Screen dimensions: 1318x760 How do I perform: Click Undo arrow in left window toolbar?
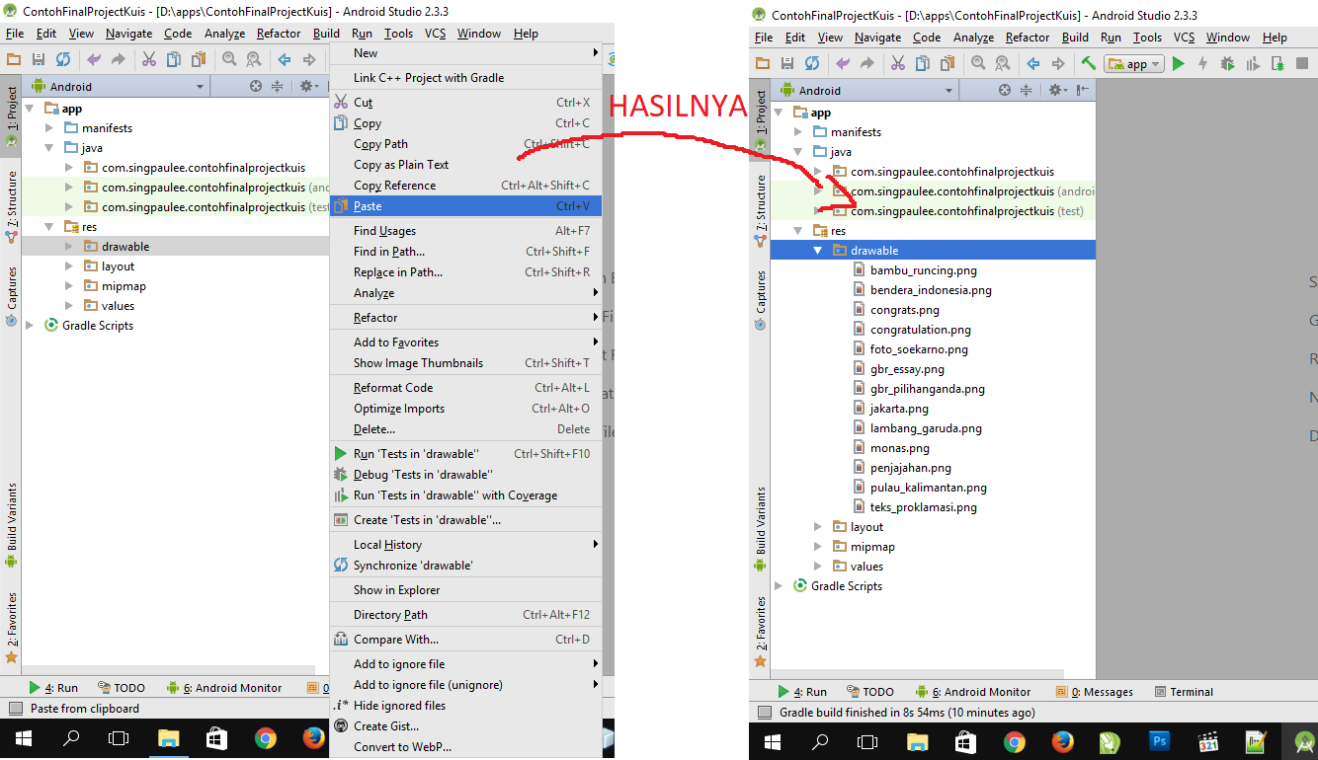[94, 59]
